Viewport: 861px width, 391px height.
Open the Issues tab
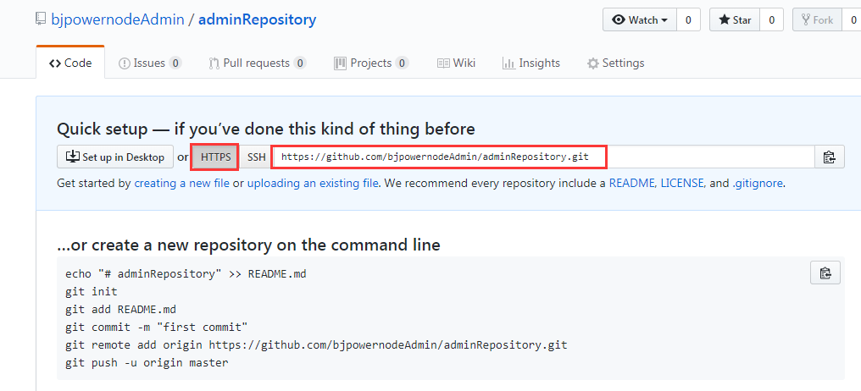pos(150,63)
